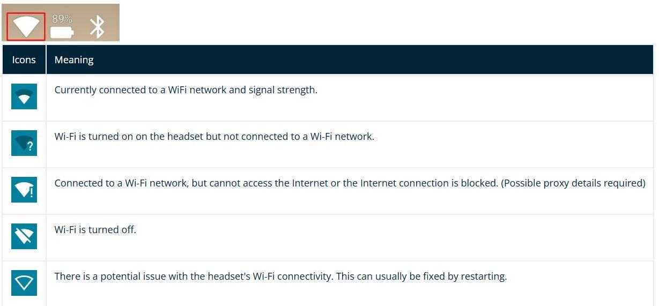Click the Wi-Fi icon with question mark
This screenshot has height=306, width=659.
coord(24,143)
